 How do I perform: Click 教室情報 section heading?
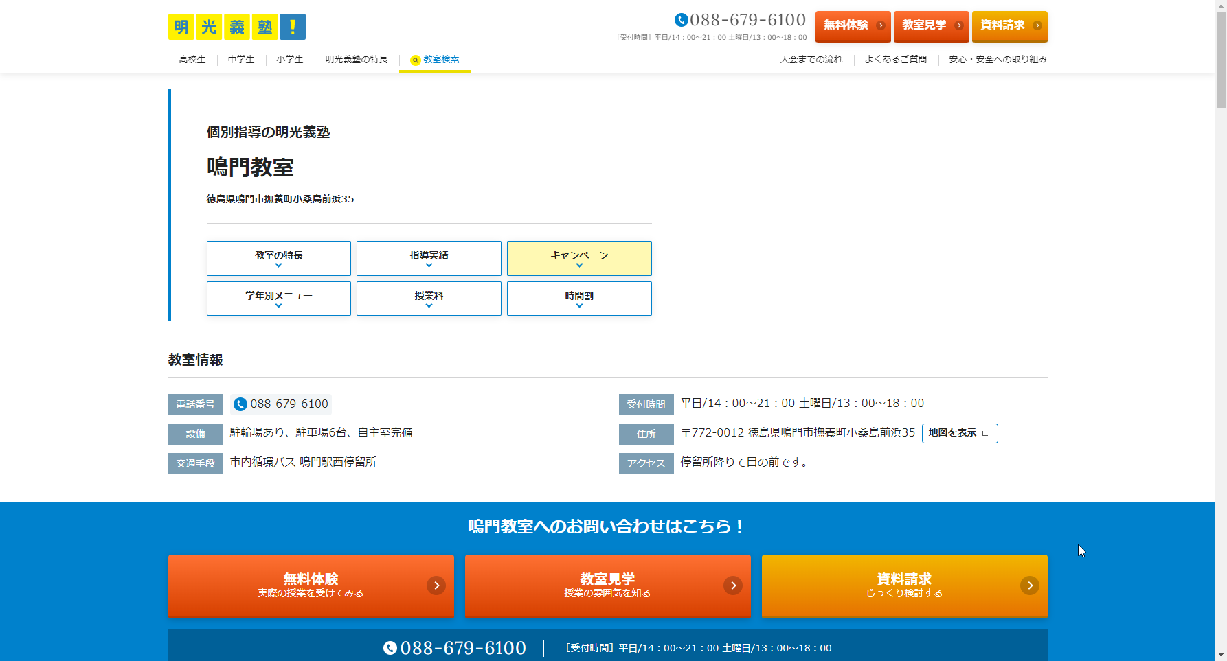(196, 360)
